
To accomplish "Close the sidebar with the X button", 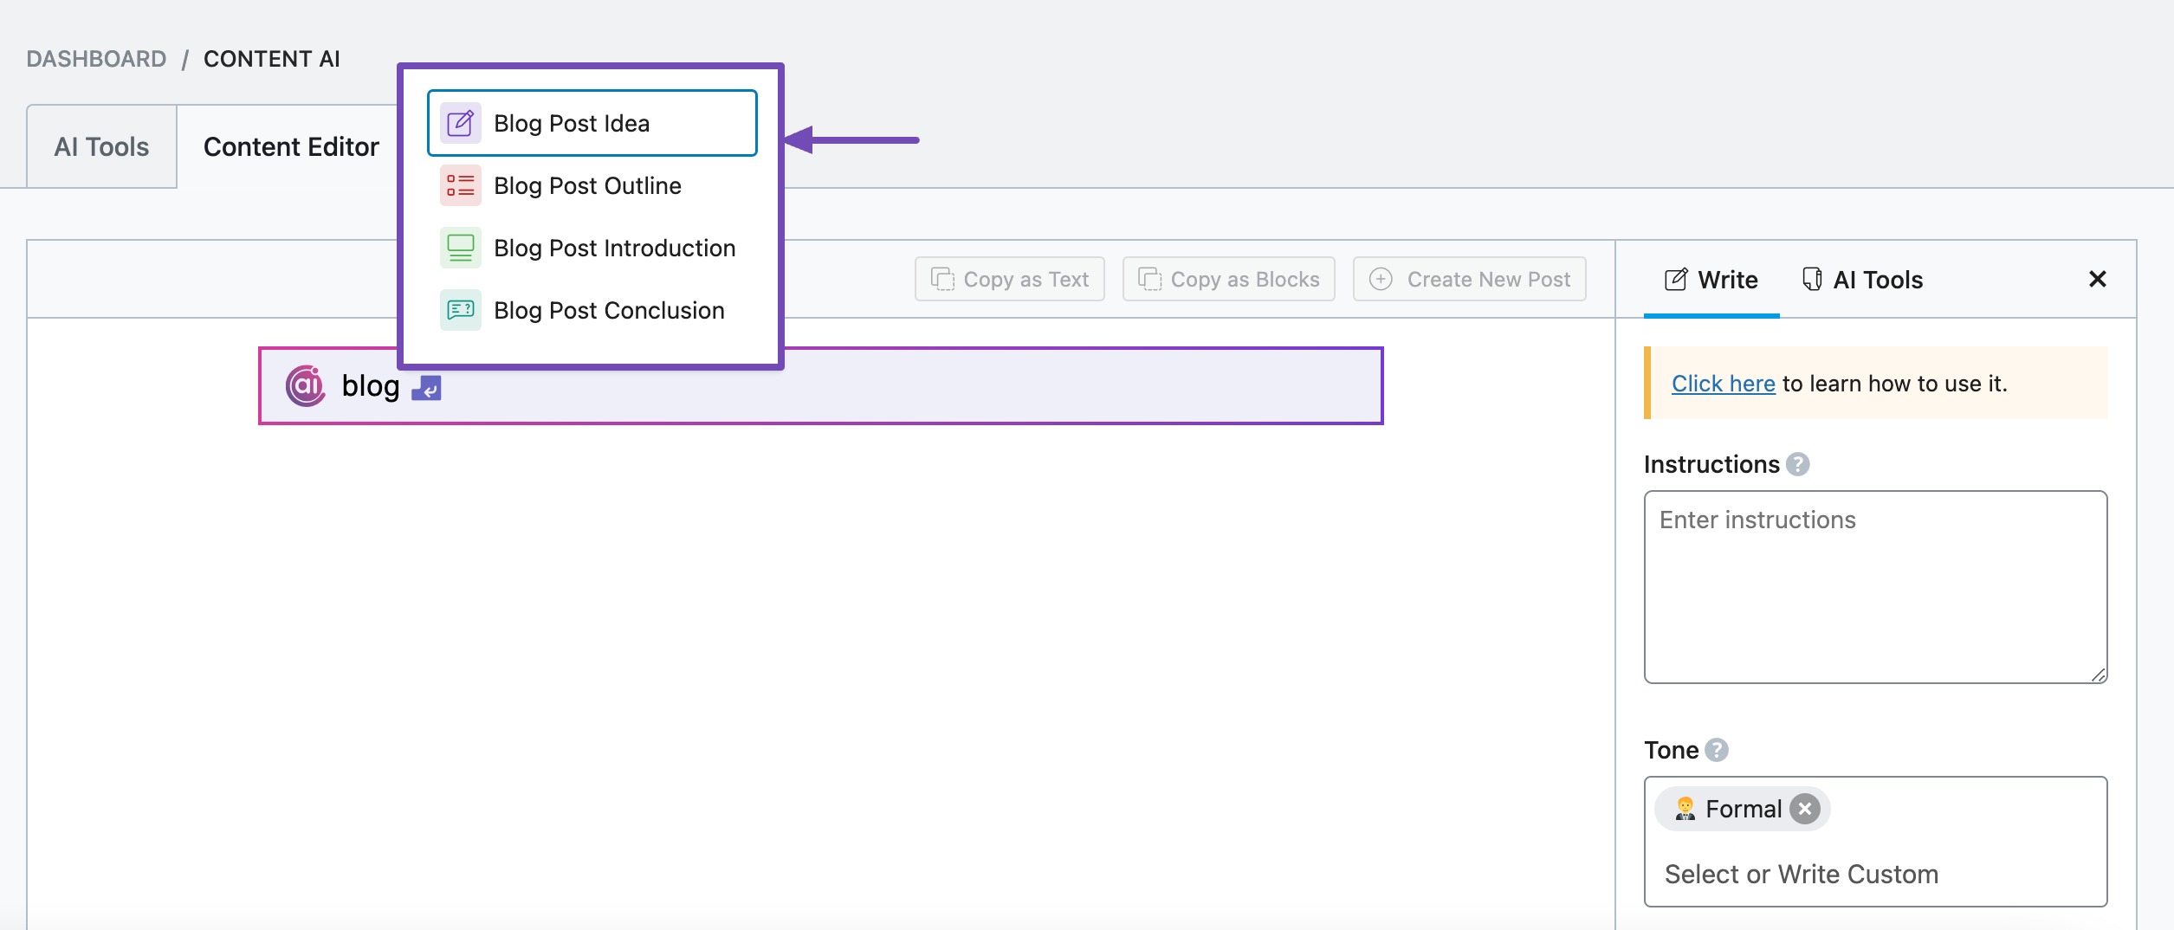I will (x=2097, y=279).
